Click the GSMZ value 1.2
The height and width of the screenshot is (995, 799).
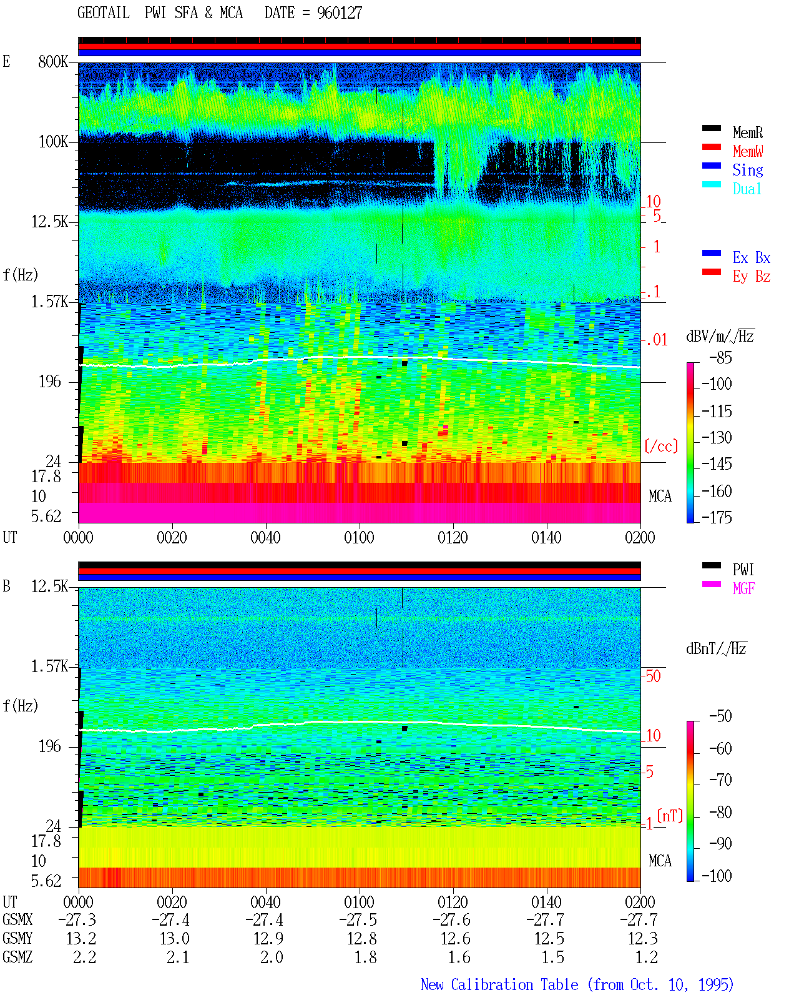[647, 958]
